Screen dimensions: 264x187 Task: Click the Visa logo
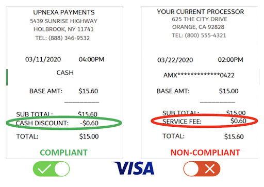point(134,168)
